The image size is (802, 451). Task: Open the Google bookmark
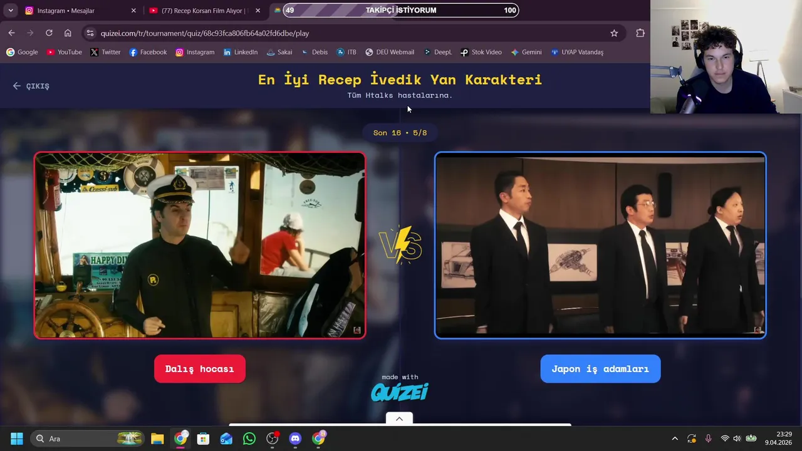pyautogui.click(x=22, y=52)
